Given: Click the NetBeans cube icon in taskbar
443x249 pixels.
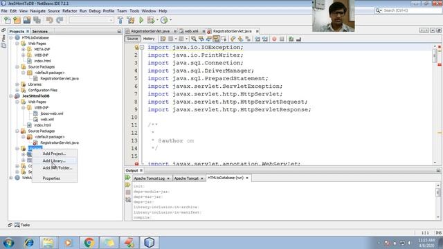Looking at the screenshot, I should pos(149,242).
